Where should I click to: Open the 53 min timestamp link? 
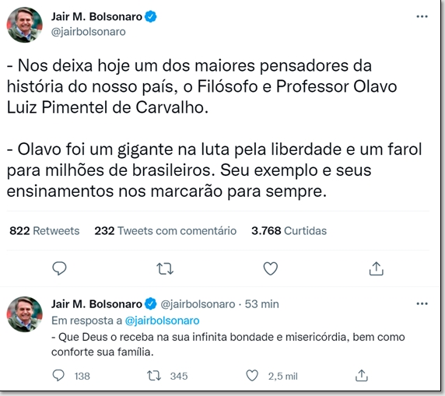261,304
